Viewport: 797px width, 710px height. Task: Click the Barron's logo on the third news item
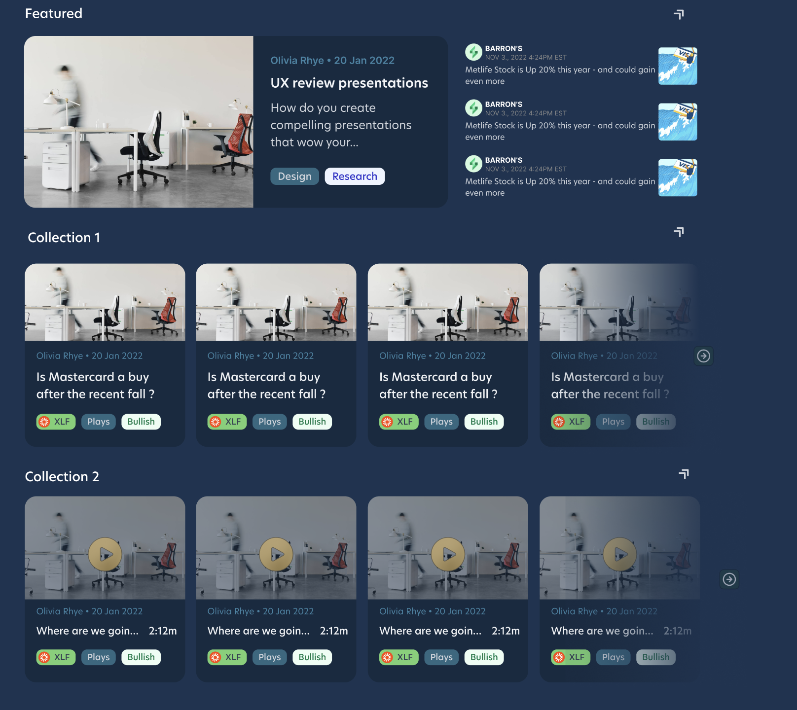(x=473, y=163)
